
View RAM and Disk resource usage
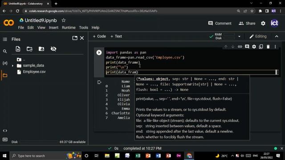click(224, 36)
